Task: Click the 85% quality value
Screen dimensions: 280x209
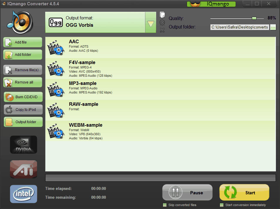Action: click(x=271, y=18)
